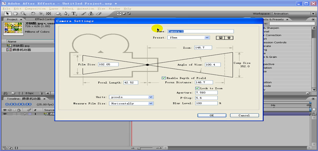Click the Blur Level field

pos(206,103)
